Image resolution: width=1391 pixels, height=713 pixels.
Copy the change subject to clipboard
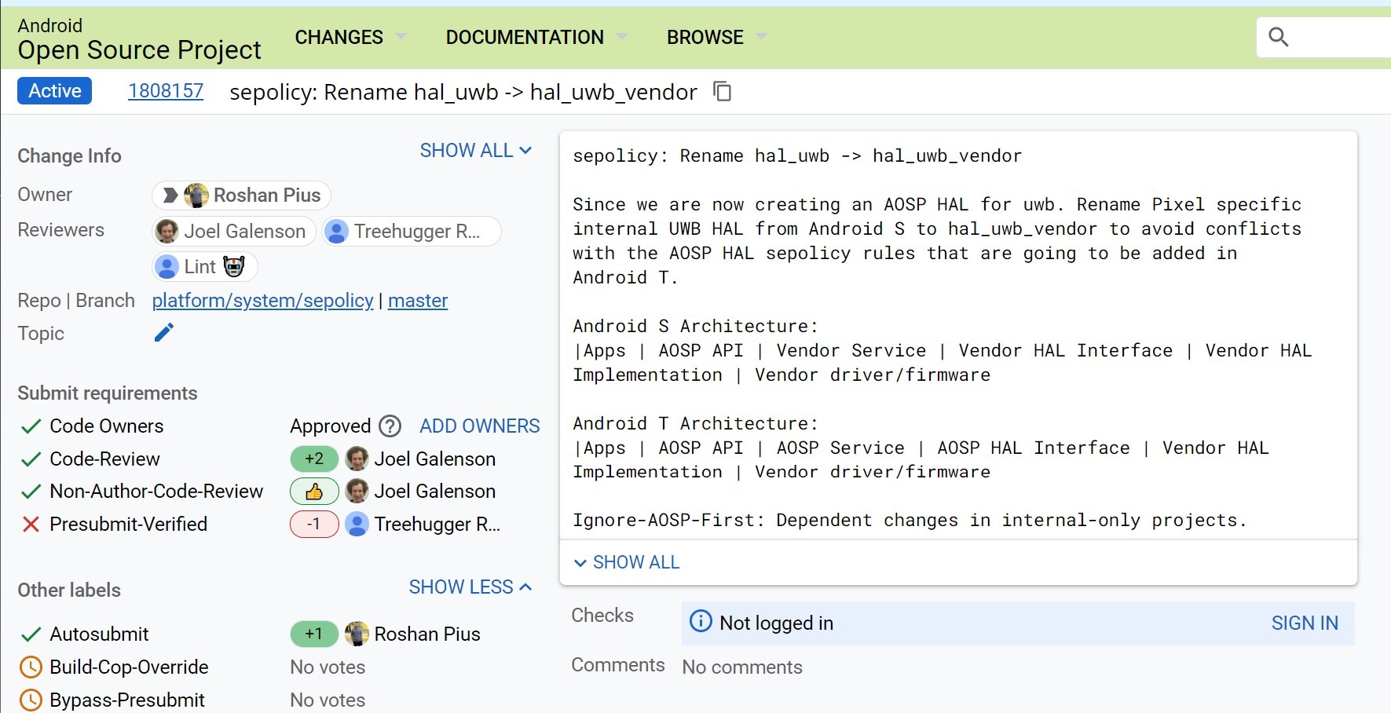(x=722, y=92)
